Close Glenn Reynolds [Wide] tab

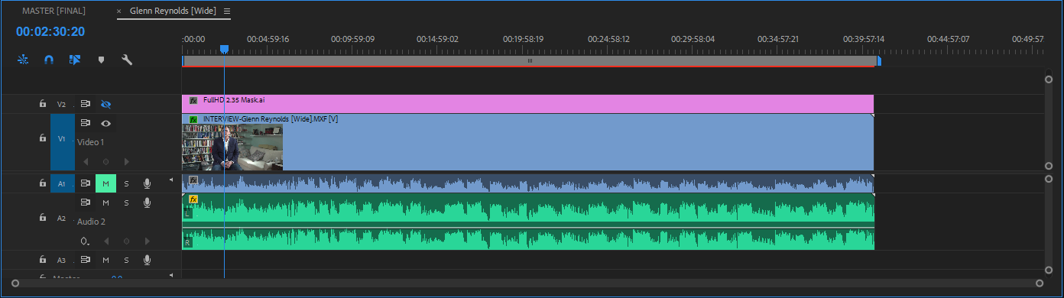tap(118, 11)
